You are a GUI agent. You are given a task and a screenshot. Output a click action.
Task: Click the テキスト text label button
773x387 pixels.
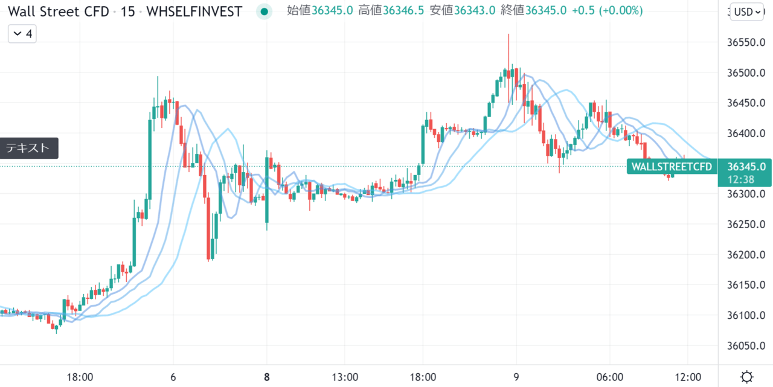(x=29, y=148)
